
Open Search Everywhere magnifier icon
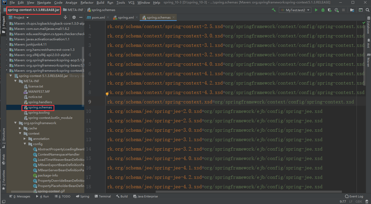(x=367, y=10)
